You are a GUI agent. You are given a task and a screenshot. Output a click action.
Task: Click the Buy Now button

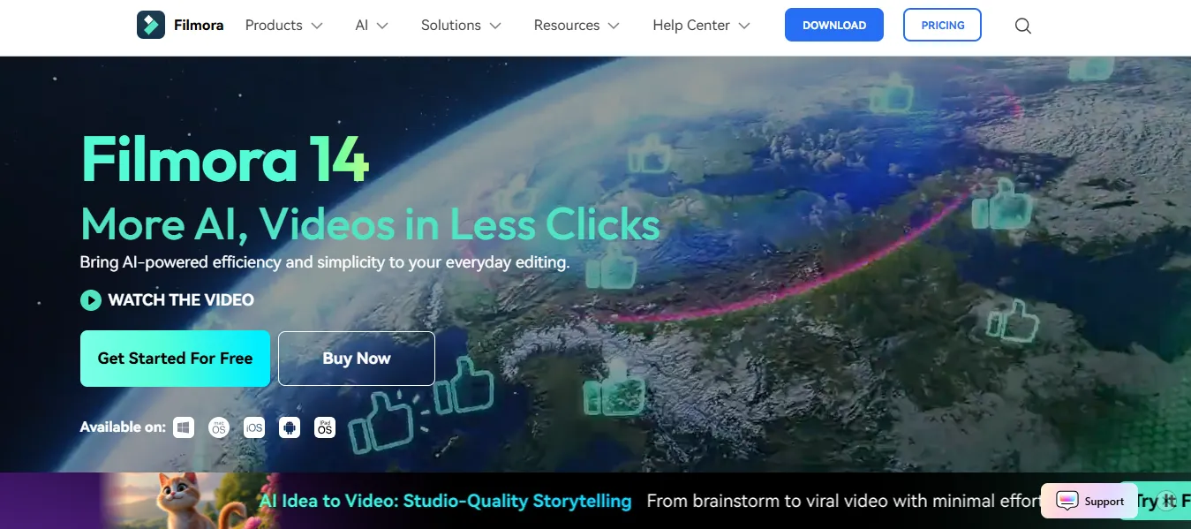pos(357,359)
